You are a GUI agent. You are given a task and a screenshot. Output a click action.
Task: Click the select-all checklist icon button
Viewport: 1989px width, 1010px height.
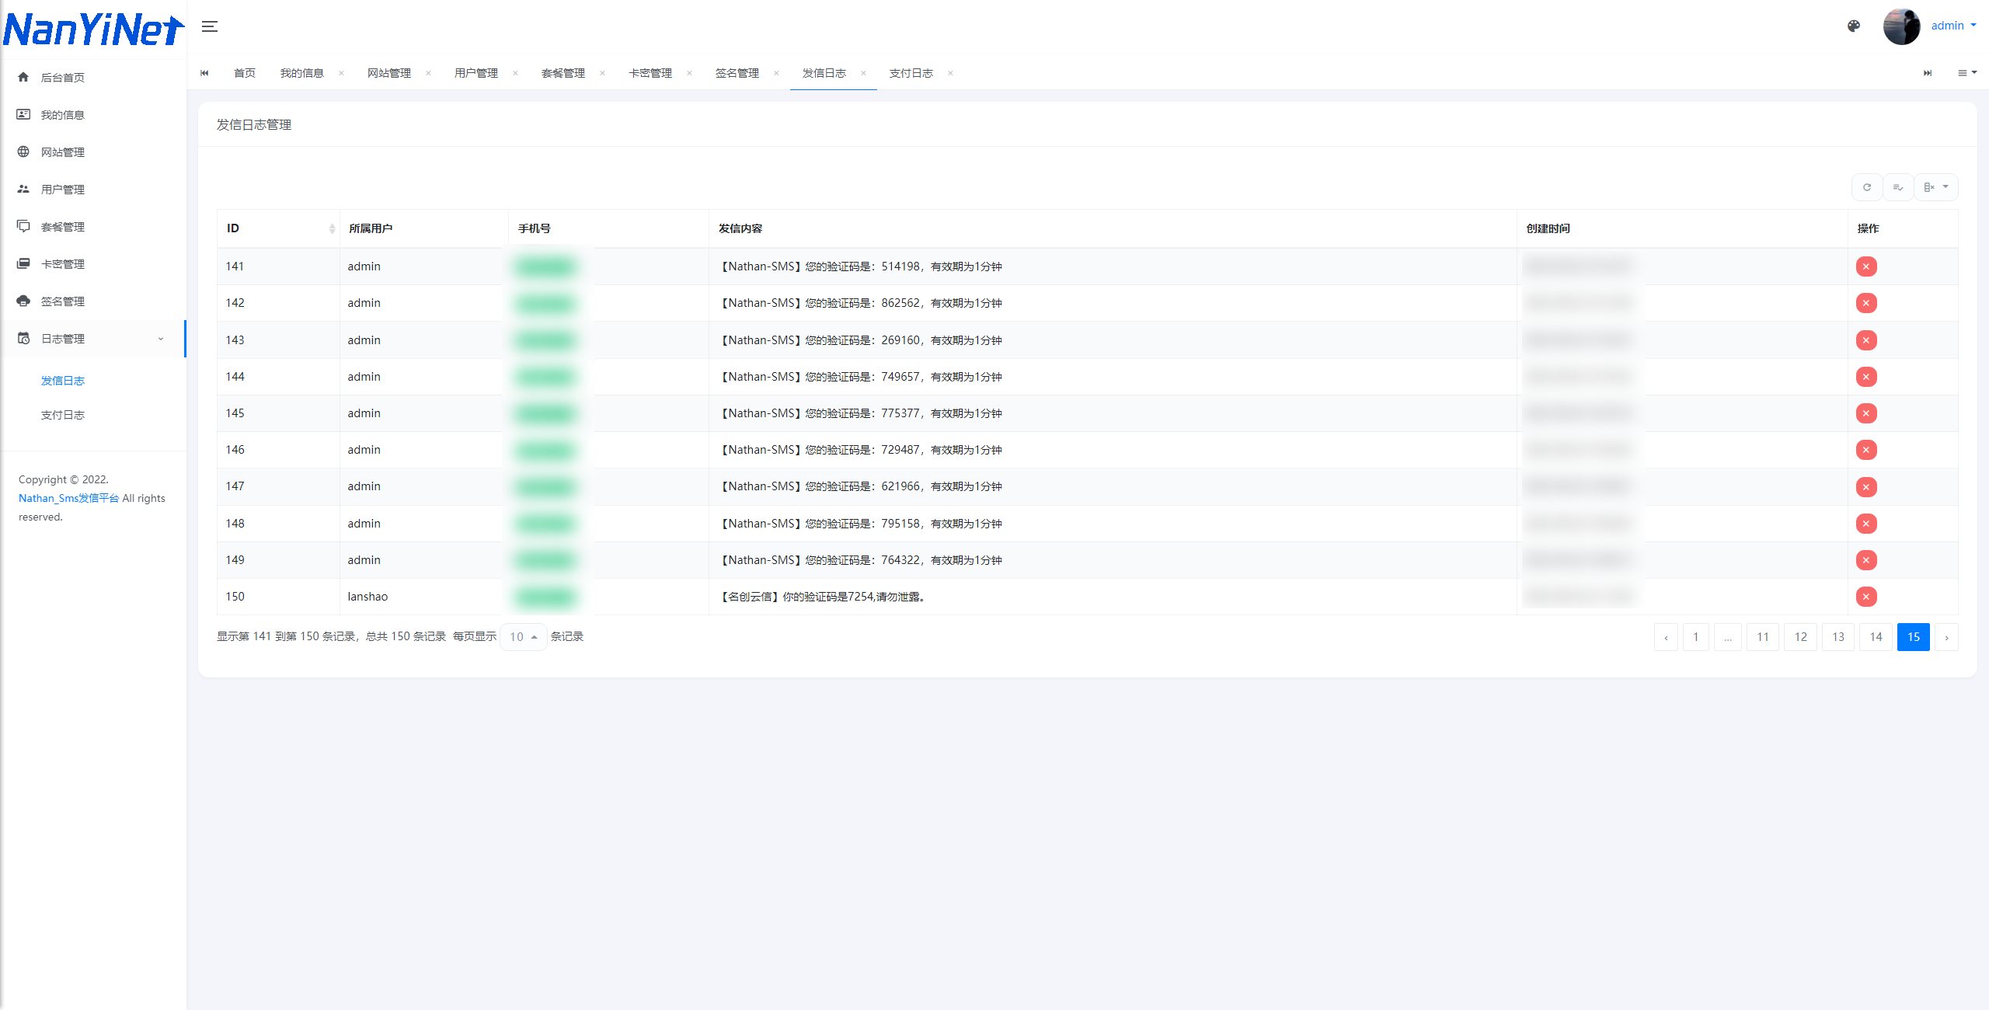[1897, 187]
